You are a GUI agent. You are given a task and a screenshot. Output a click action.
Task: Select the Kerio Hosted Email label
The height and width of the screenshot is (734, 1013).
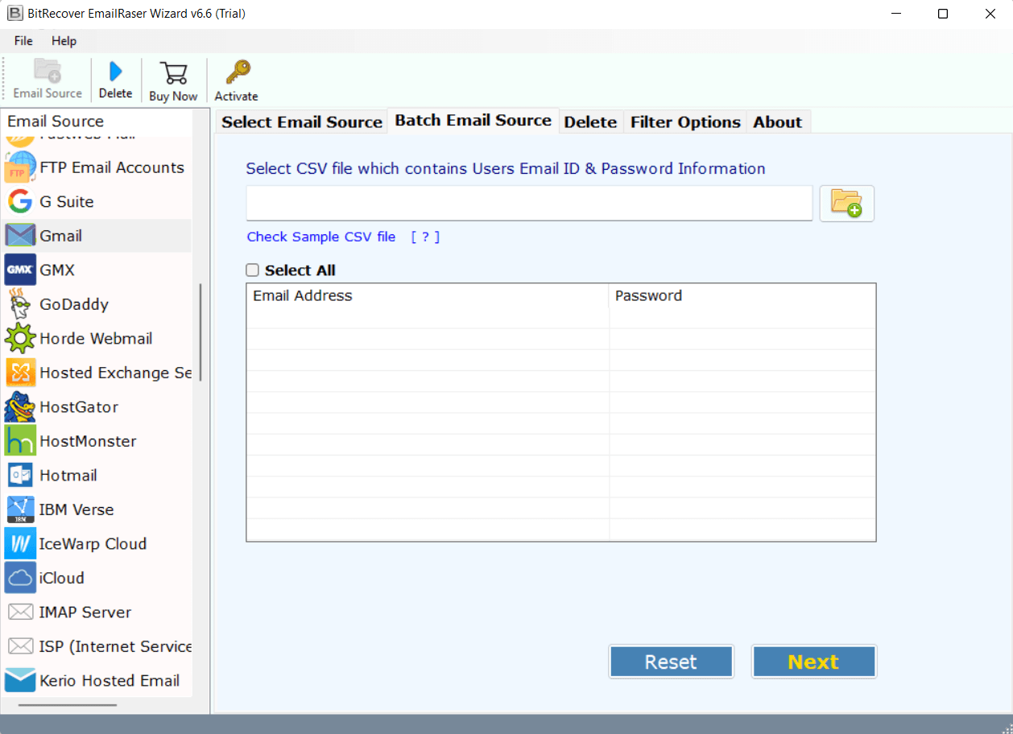point(110,680)
